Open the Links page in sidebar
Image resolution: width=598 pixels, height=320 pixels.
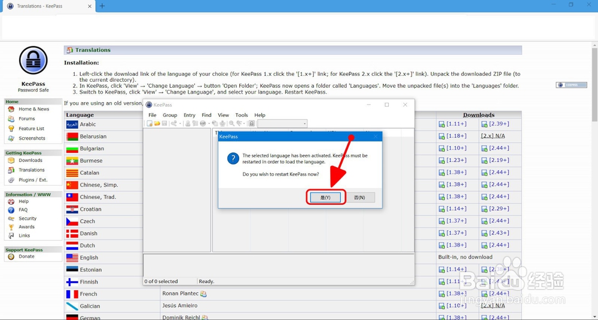point(25,235)
